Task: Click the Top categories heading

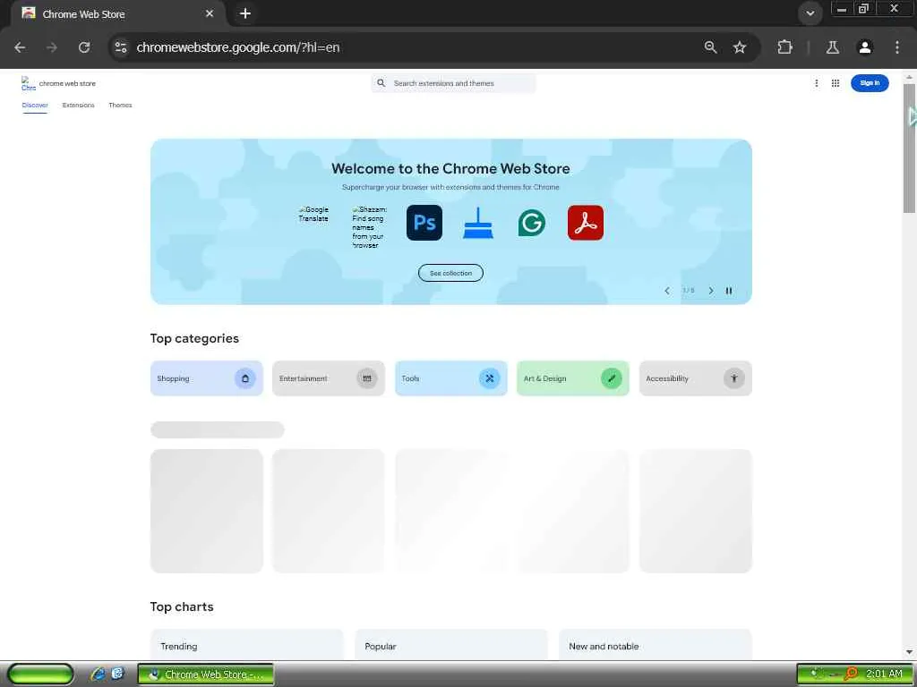Action: tap(194, 338)
